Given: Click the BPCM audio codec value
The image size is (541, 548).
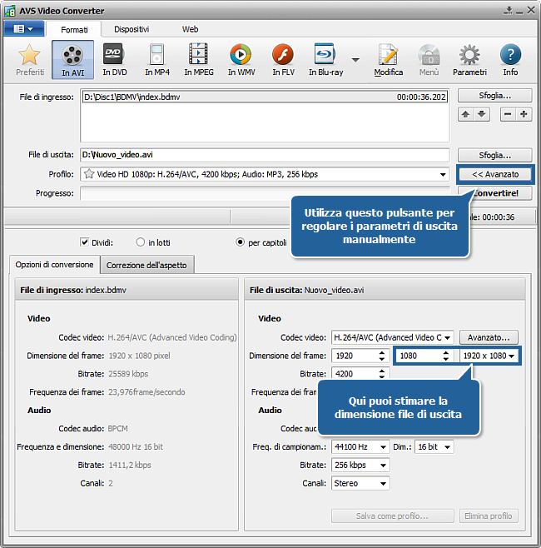Looking at the screenshot, I should tap(117, 428).
